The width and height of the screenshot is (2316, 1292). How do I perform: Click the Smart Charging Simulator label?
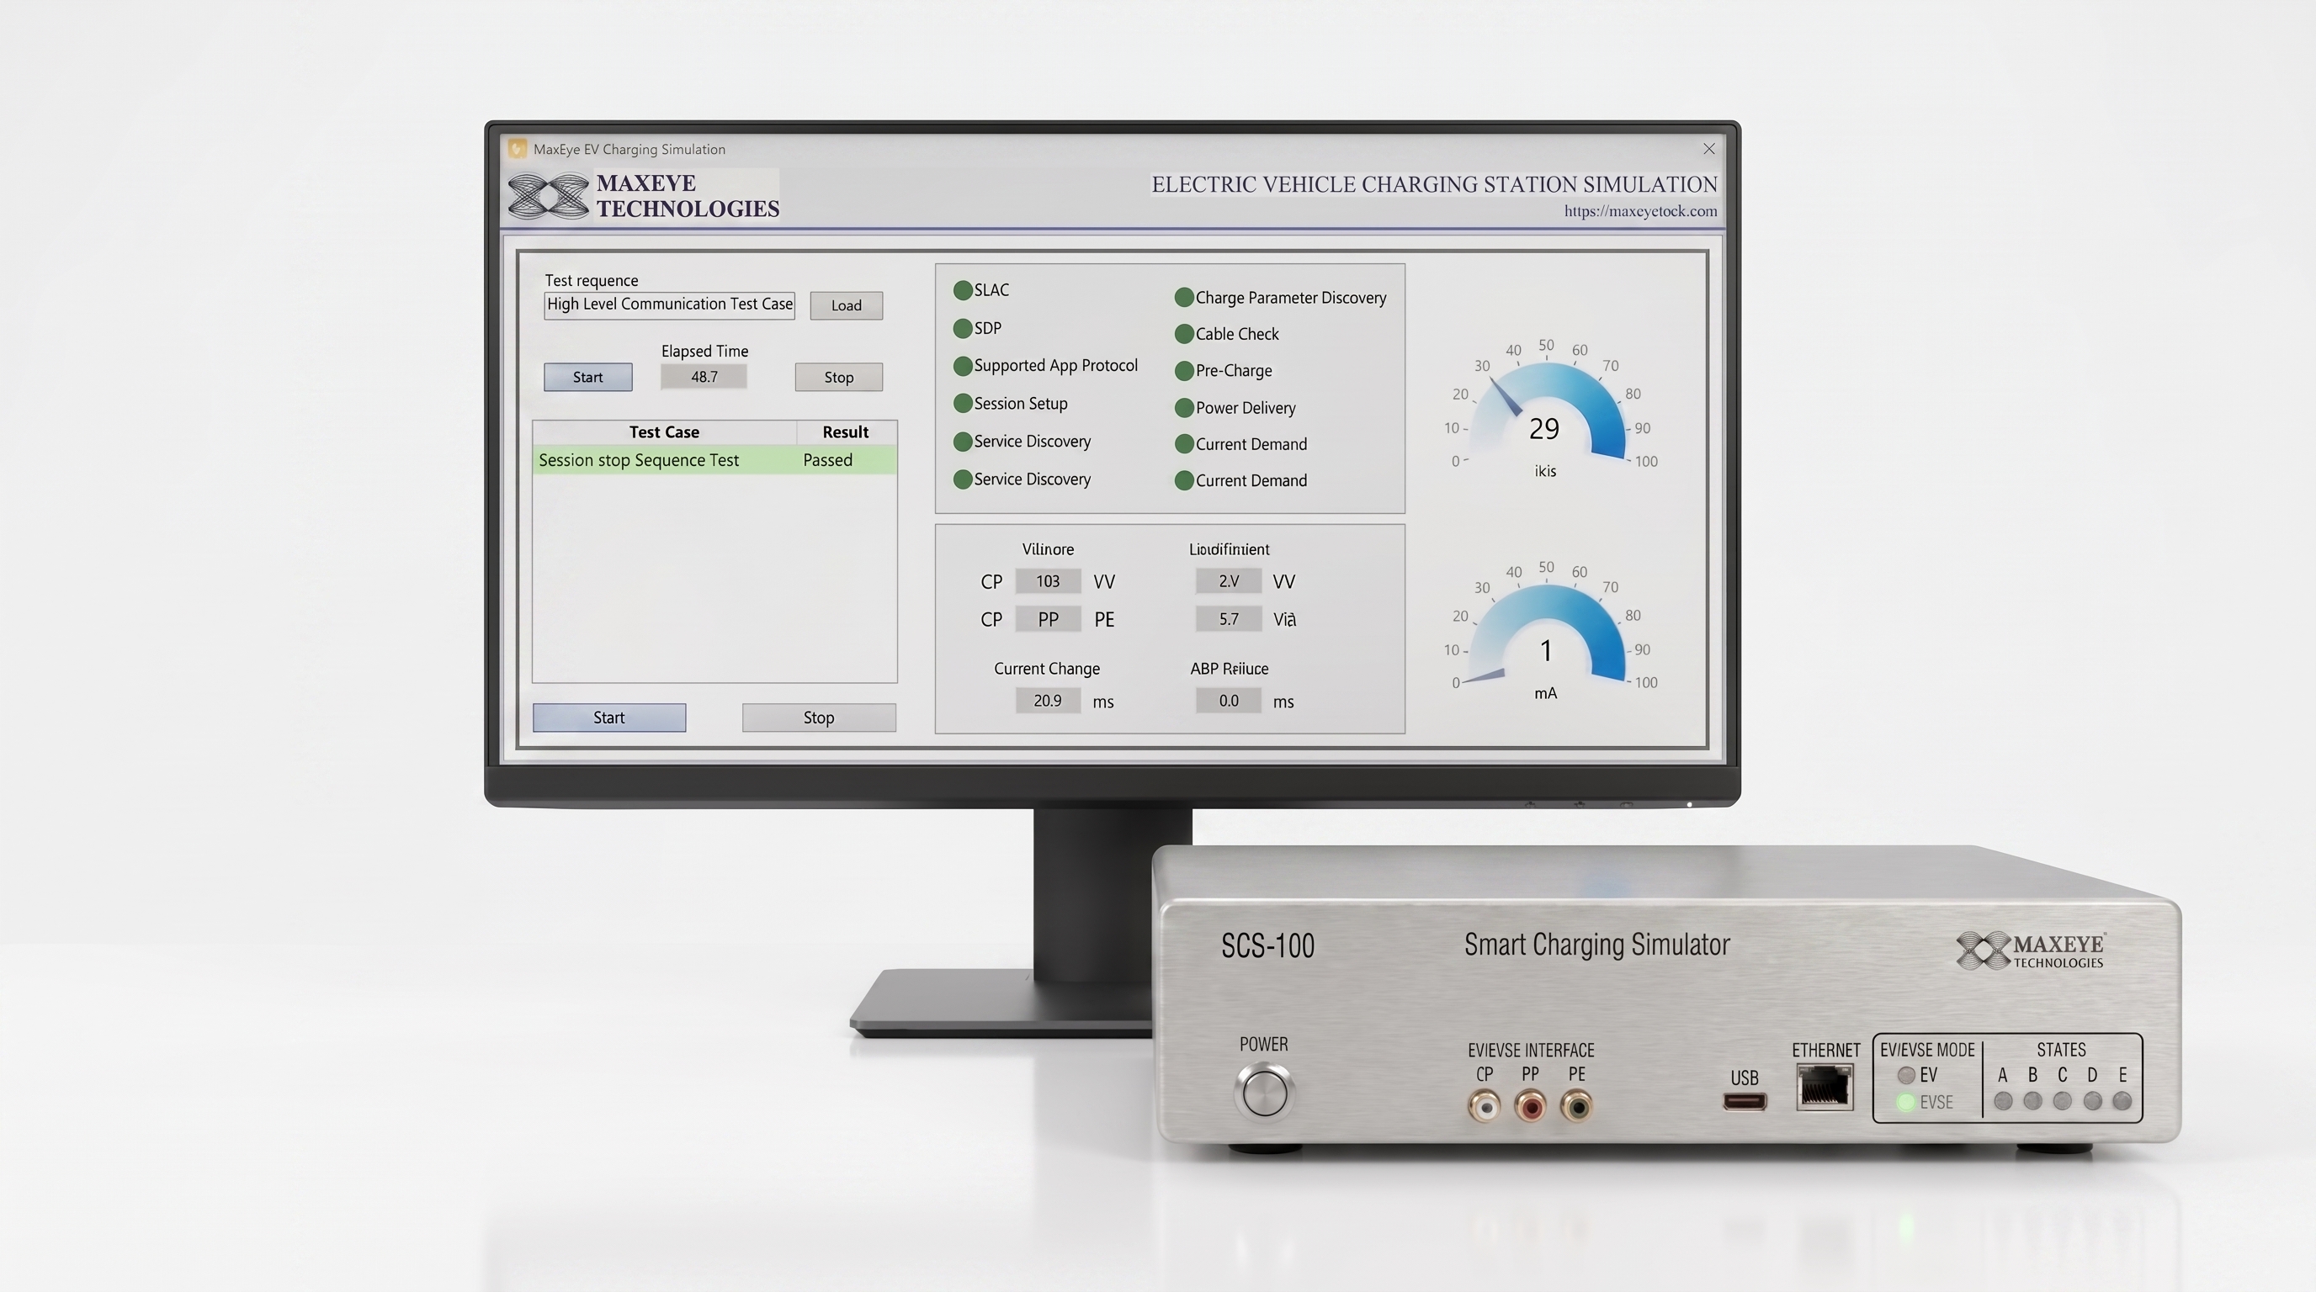pyautogui.click(x=1596, y=945)
